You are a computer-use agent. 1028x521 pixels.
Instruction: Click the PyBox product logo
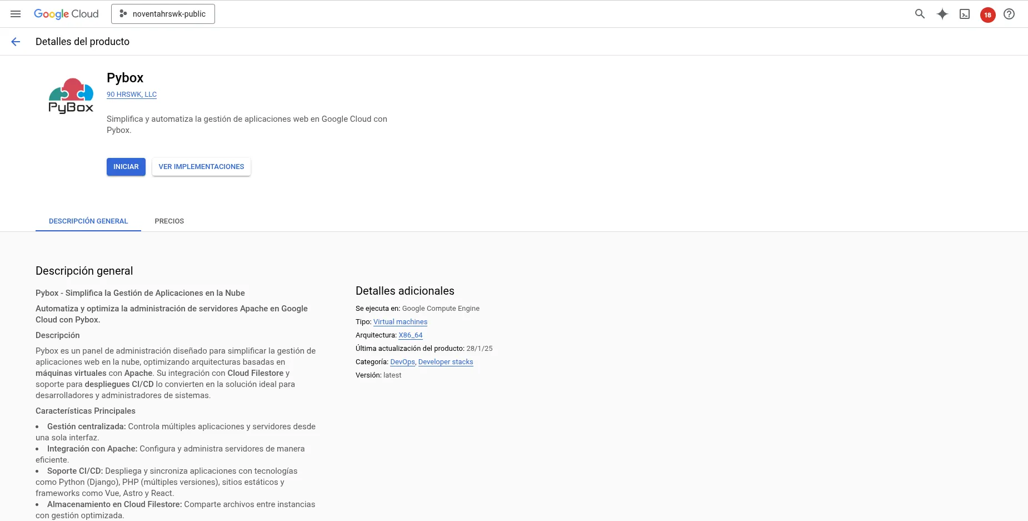pyautogui.click(x=71, y=96)
